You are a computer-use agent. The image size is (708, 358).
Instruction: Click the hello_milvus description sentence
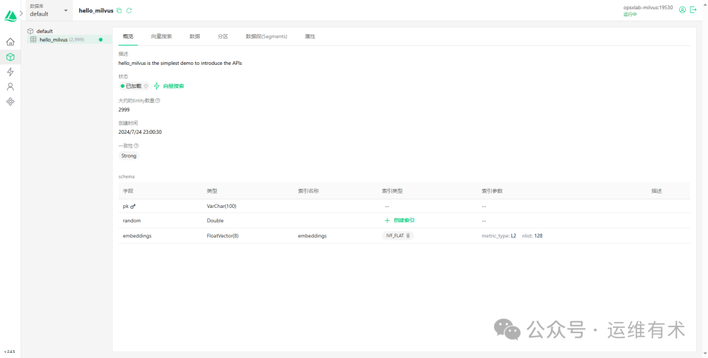180,63
